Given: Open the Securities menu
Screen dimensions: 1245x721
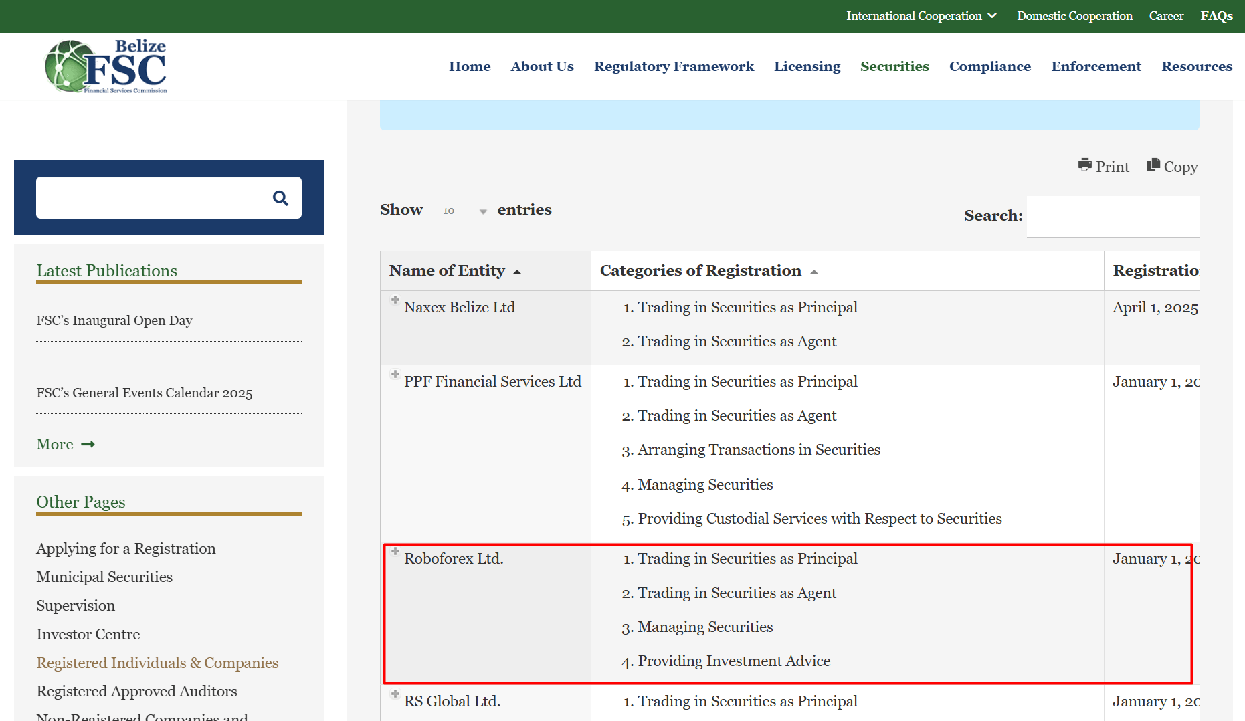Looking at the screenshot, I should click(x=894, y=66).
